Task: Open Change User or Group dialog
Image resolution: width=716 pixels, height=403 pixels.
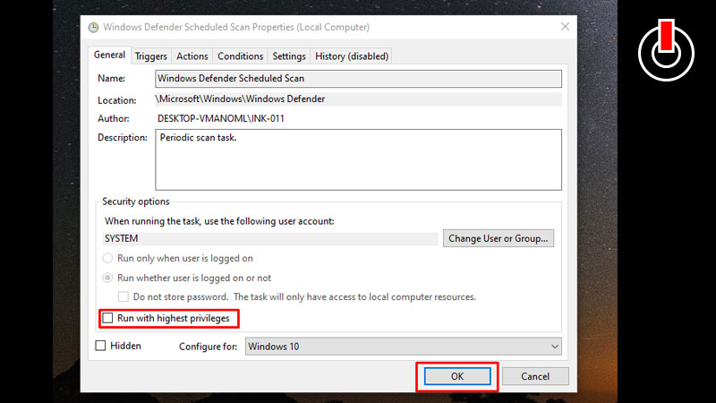Action: click(x=499, y=238)
